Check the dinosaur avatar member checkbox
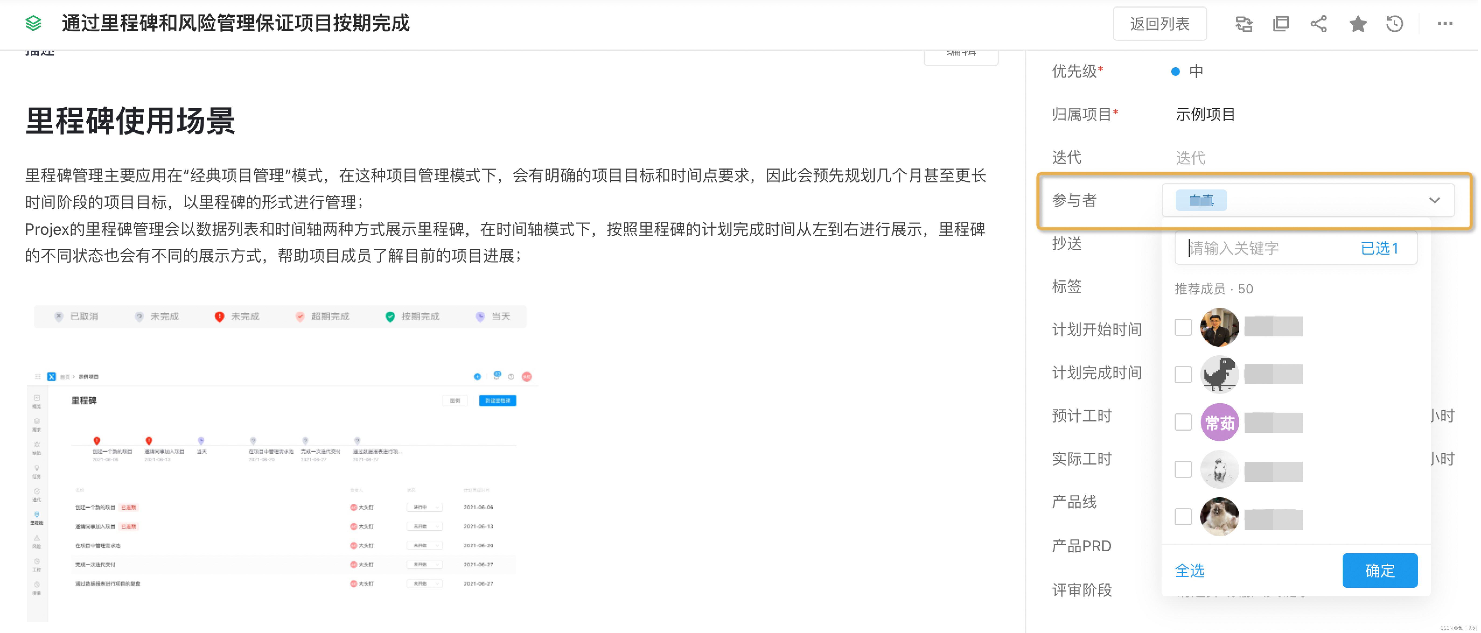This screenshot has height=633, width=1481. 1183,375
